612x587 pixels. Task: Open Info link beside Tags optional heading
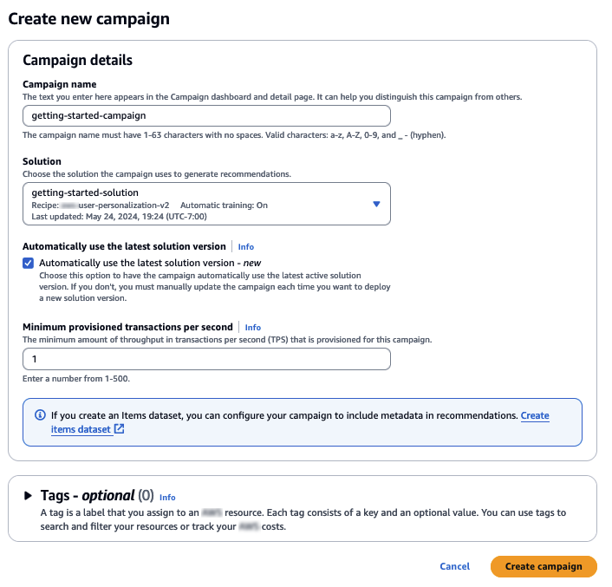tap(167, 498)
